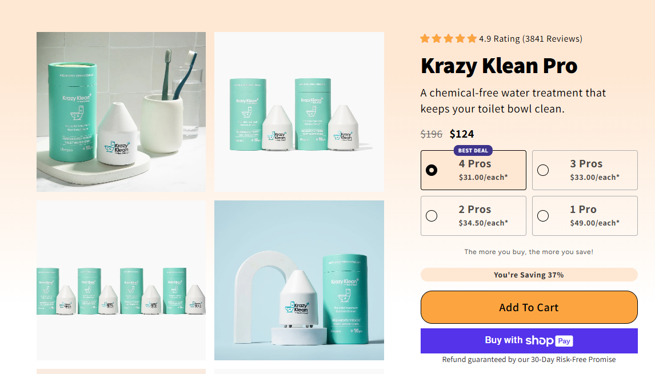Image resolution: width=655 pixels, height=374 pixels.
Task: View the blue background arch product photo
Action: pyautogui.click(x=299, y=280)
